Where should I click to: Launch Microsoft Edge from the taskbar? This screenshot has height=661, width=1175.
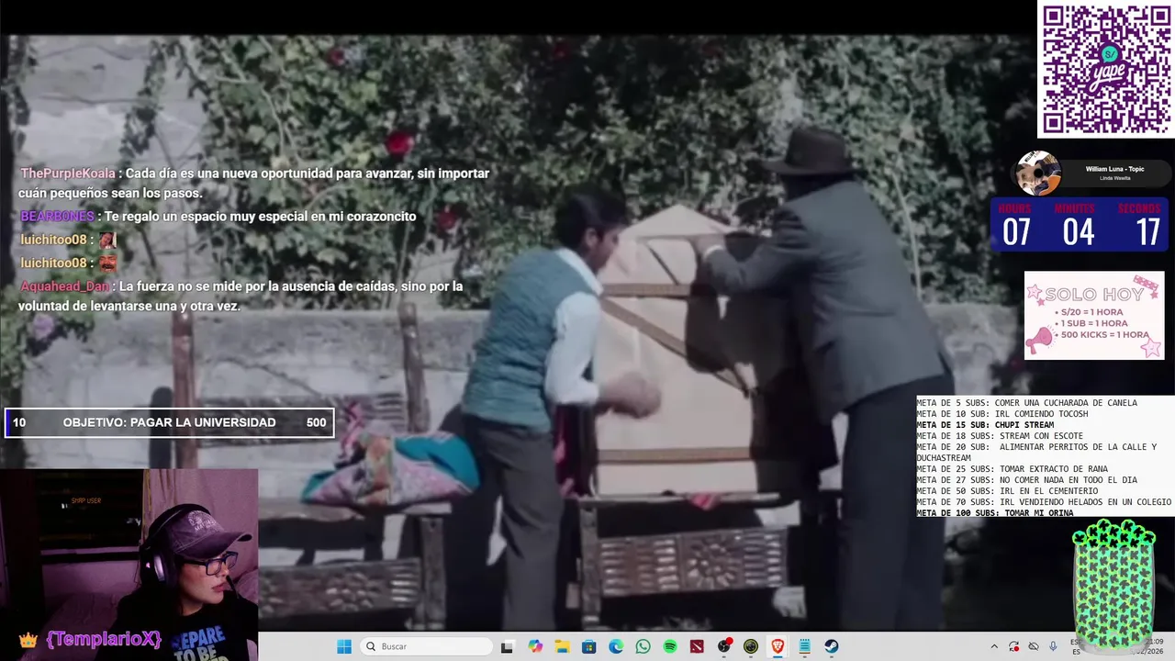(616, 646)
